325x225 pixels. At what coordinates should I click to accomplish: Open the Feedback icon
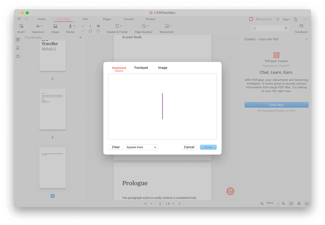point(301,26)
